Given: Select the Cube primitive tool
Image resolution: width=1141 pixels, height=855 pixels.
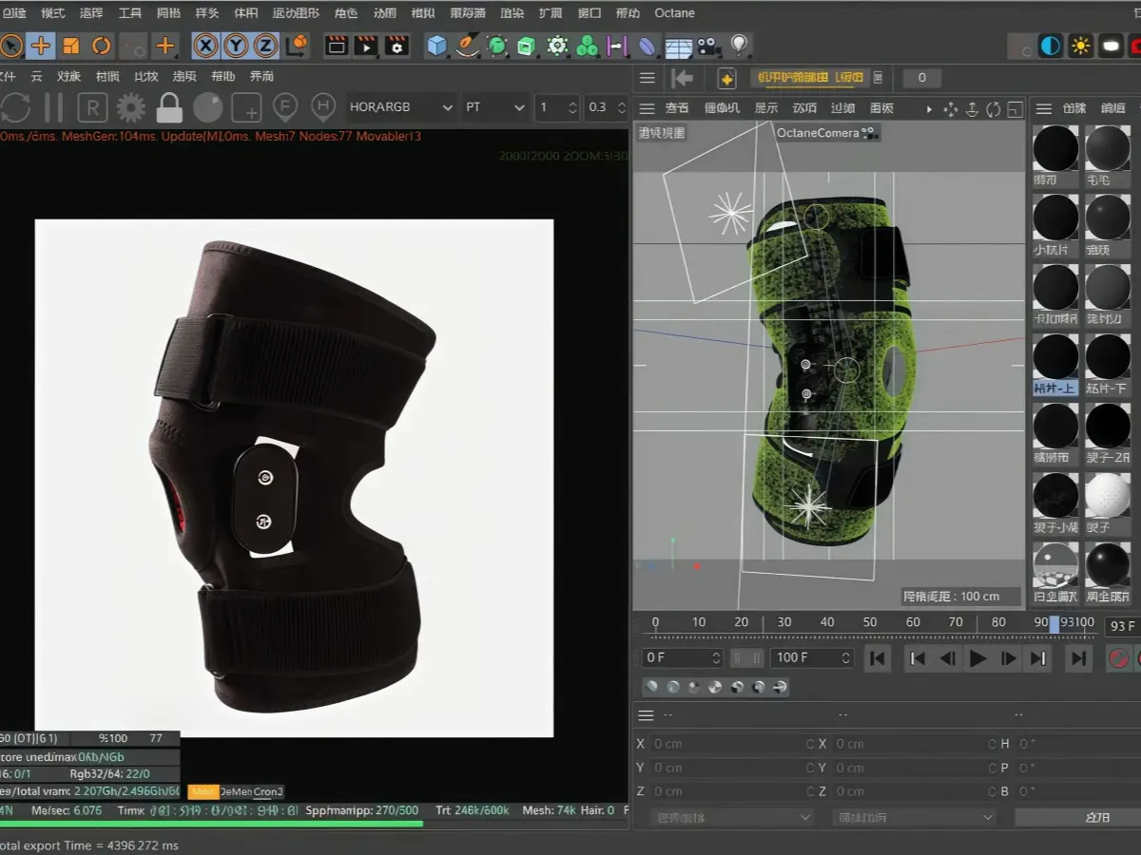Looking at the screenshot, I should [436, 46].
